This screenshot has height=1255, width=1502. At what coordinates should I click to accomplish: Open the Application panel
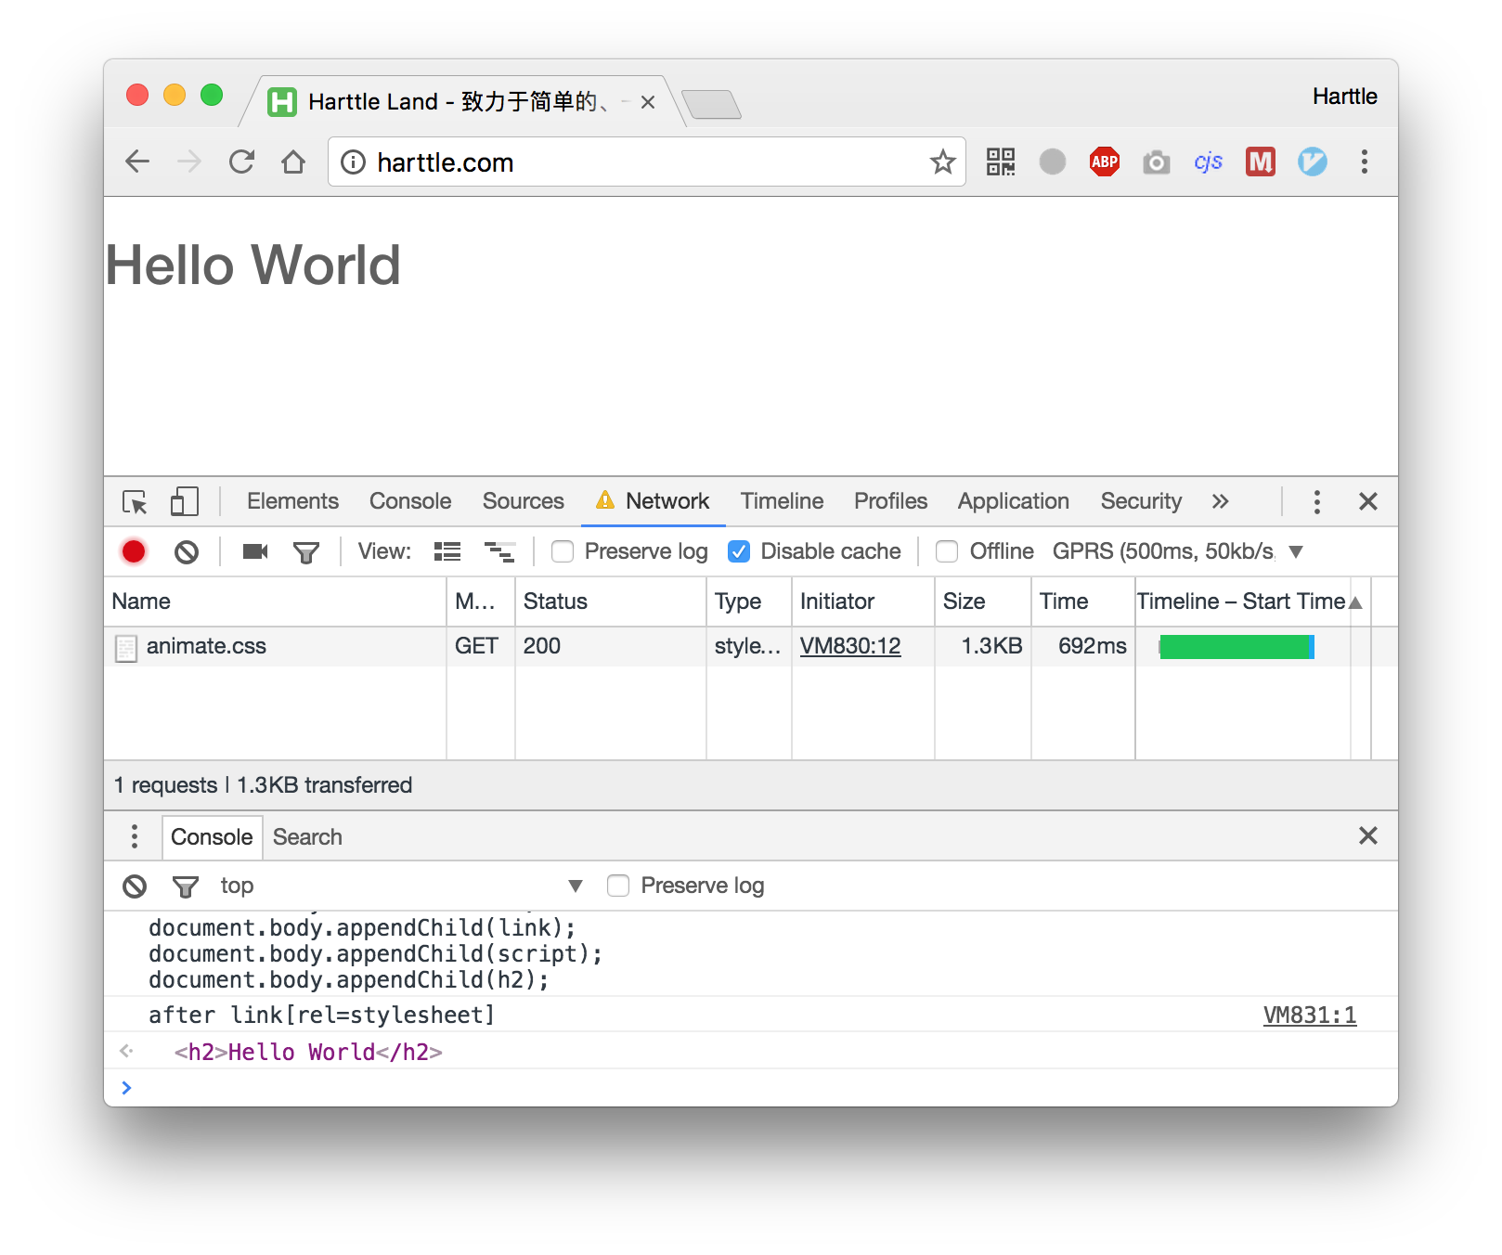pyautogui.click(x=1012, y=501)
